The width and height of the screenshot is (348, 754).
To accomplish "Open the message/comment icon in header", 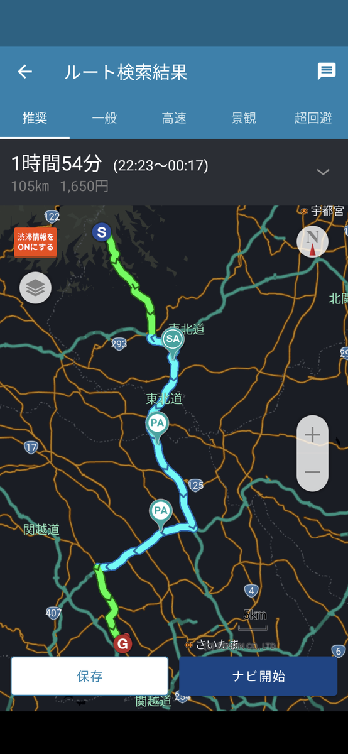I will click(327, 72).
